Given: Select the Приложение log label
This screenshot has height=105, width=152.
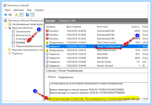Looking at the screenshot, I should (x=23, y=31).
